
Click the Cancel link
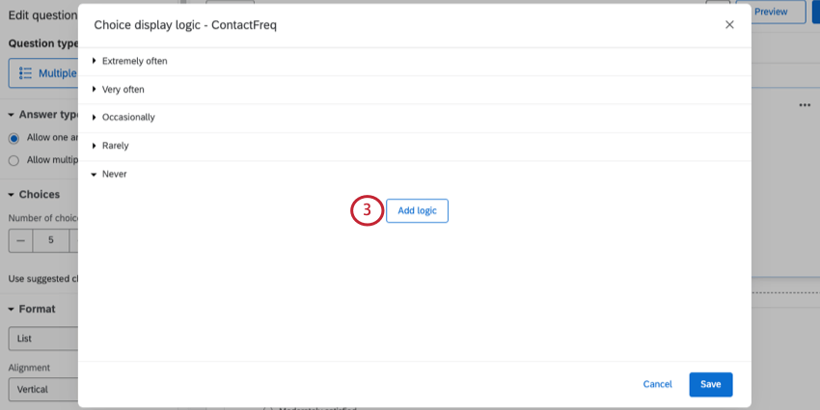point(657,384)
